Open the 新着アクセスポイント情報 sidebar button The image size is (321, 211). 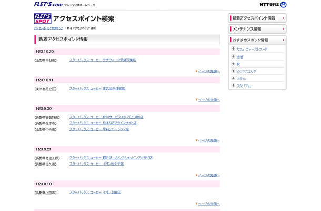(x=257, y=18)
